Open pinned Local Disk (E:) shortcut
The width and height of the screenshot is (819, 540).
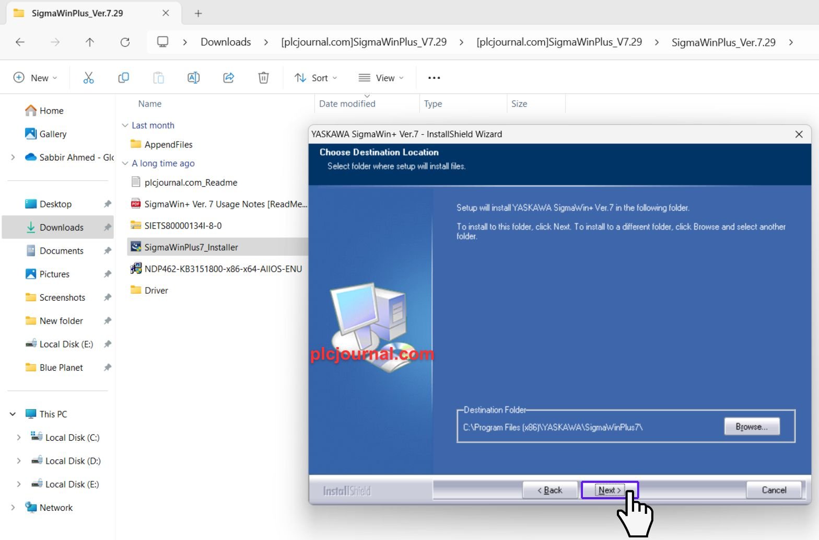click(66, 344)
